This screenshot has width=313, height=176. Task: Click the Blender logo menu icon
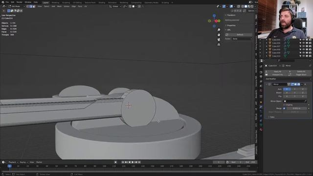(x=3, y=2)
